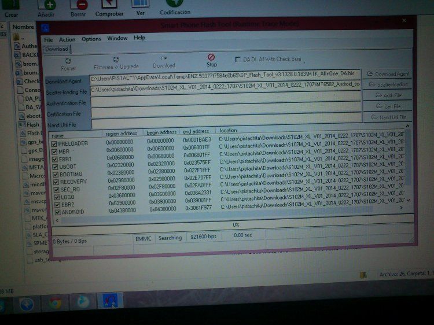Click the Nombre column header in background
The height and width of the screenshot is (325, 434).
23,27
